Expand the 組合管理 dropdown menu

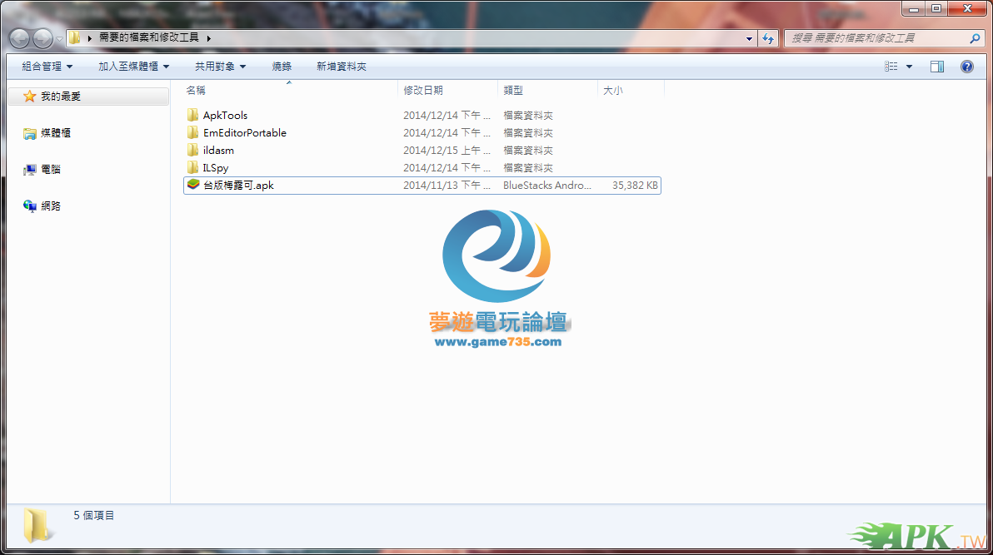47,67
